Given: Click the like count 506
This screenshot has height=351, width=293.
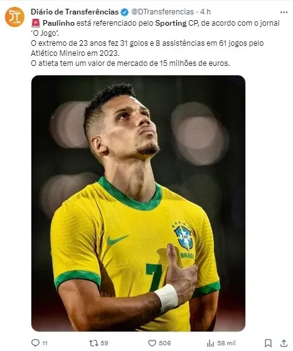Looking at the screenshot, I should pos(165,343).
